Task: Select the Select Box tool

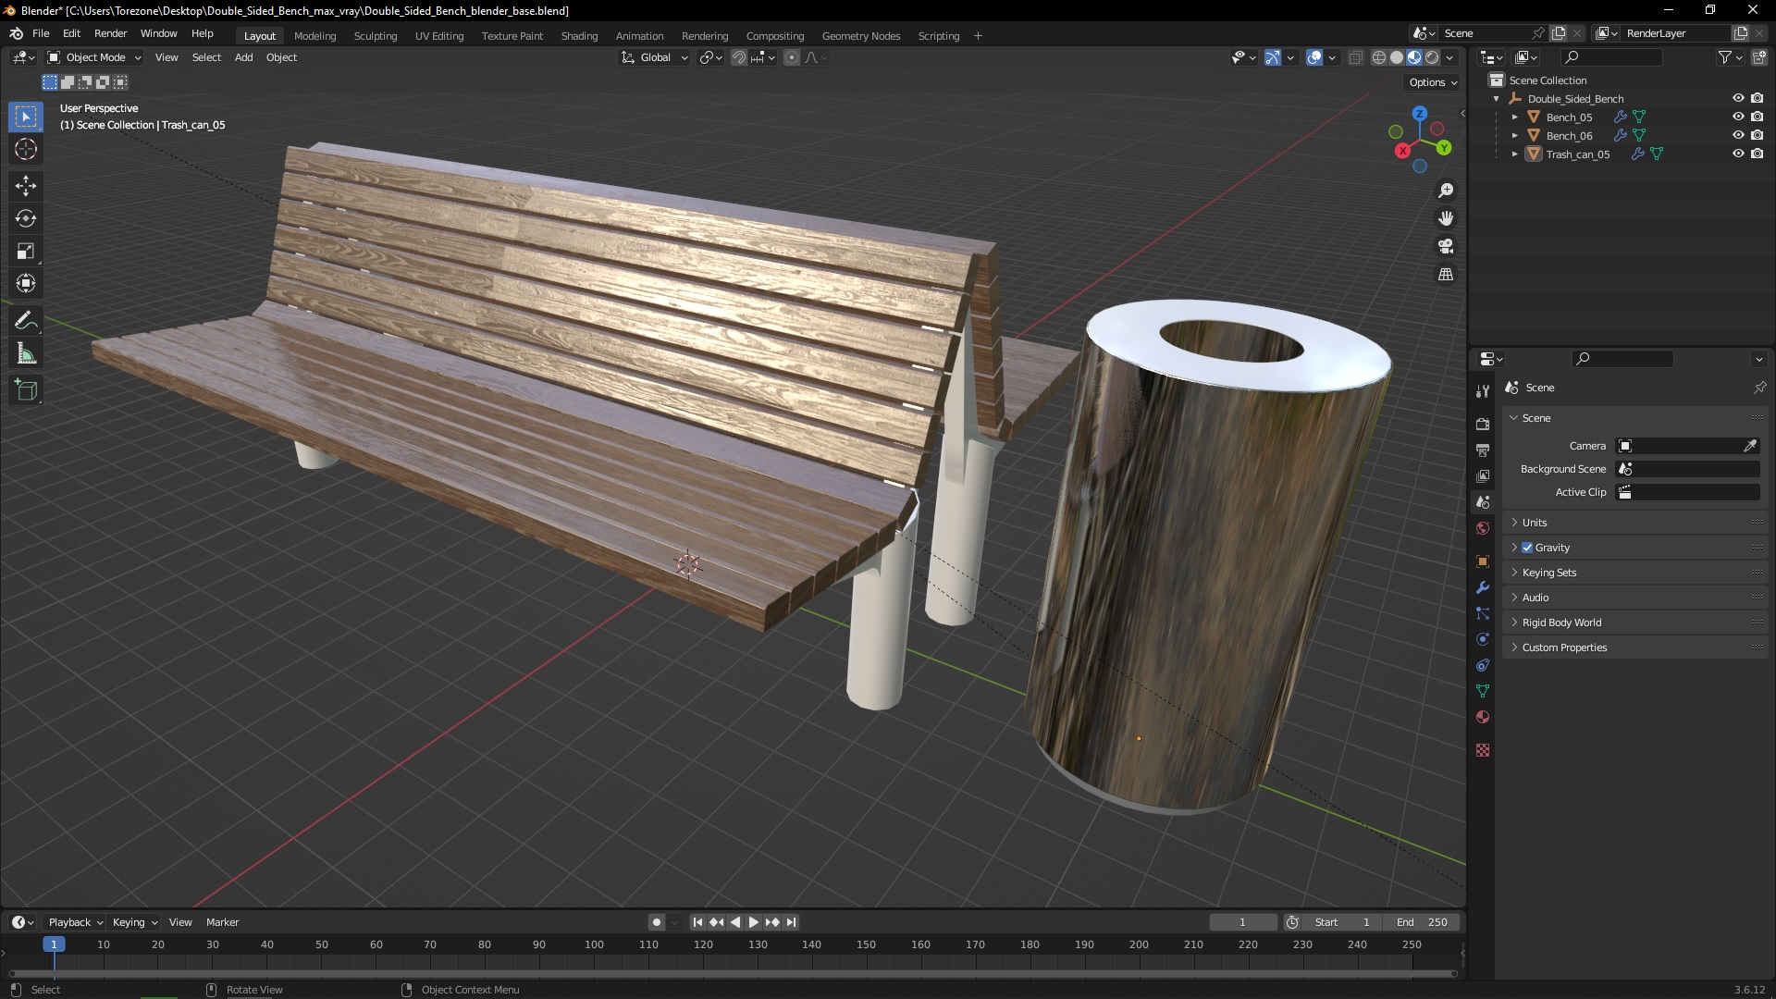Action: point(26,117)
